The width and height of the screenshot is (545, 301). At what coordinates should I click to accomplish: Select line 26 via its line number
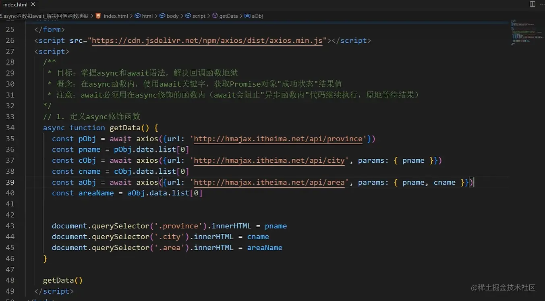(x=10, y=40)
